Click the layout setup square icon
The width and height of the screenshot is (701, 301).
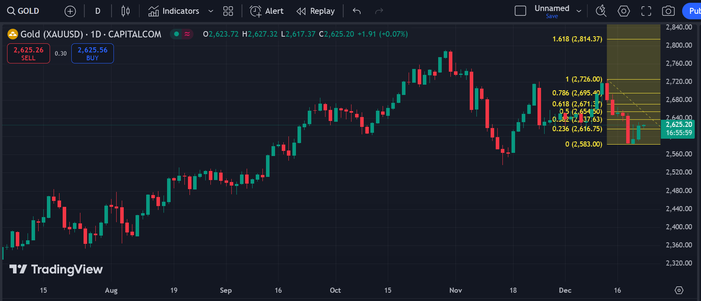(x=521, y=11)
